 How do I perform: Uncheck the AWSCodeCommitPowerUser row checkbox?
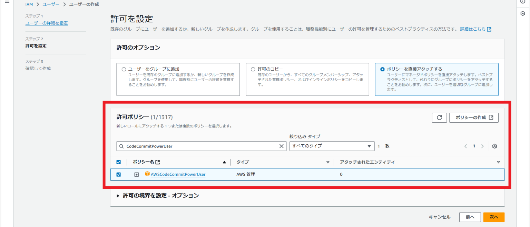coord(118,174)
